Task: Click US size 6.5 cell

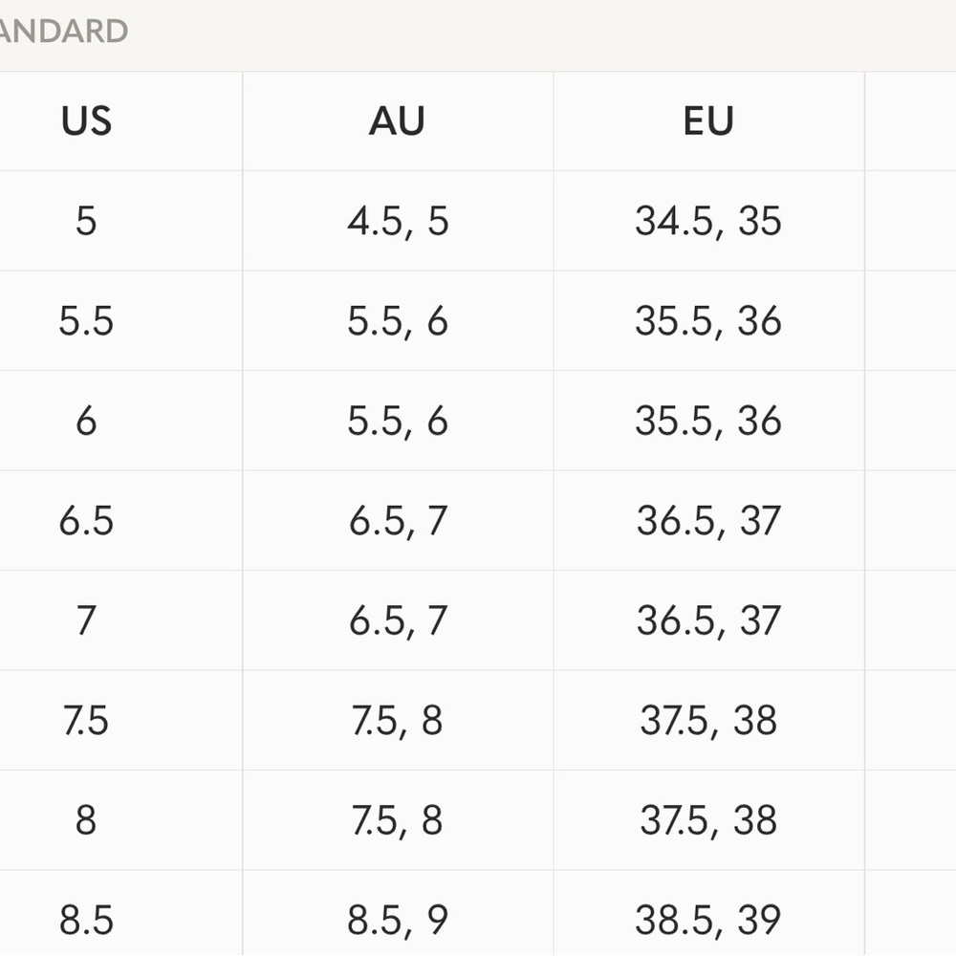Action: (86, 521)
